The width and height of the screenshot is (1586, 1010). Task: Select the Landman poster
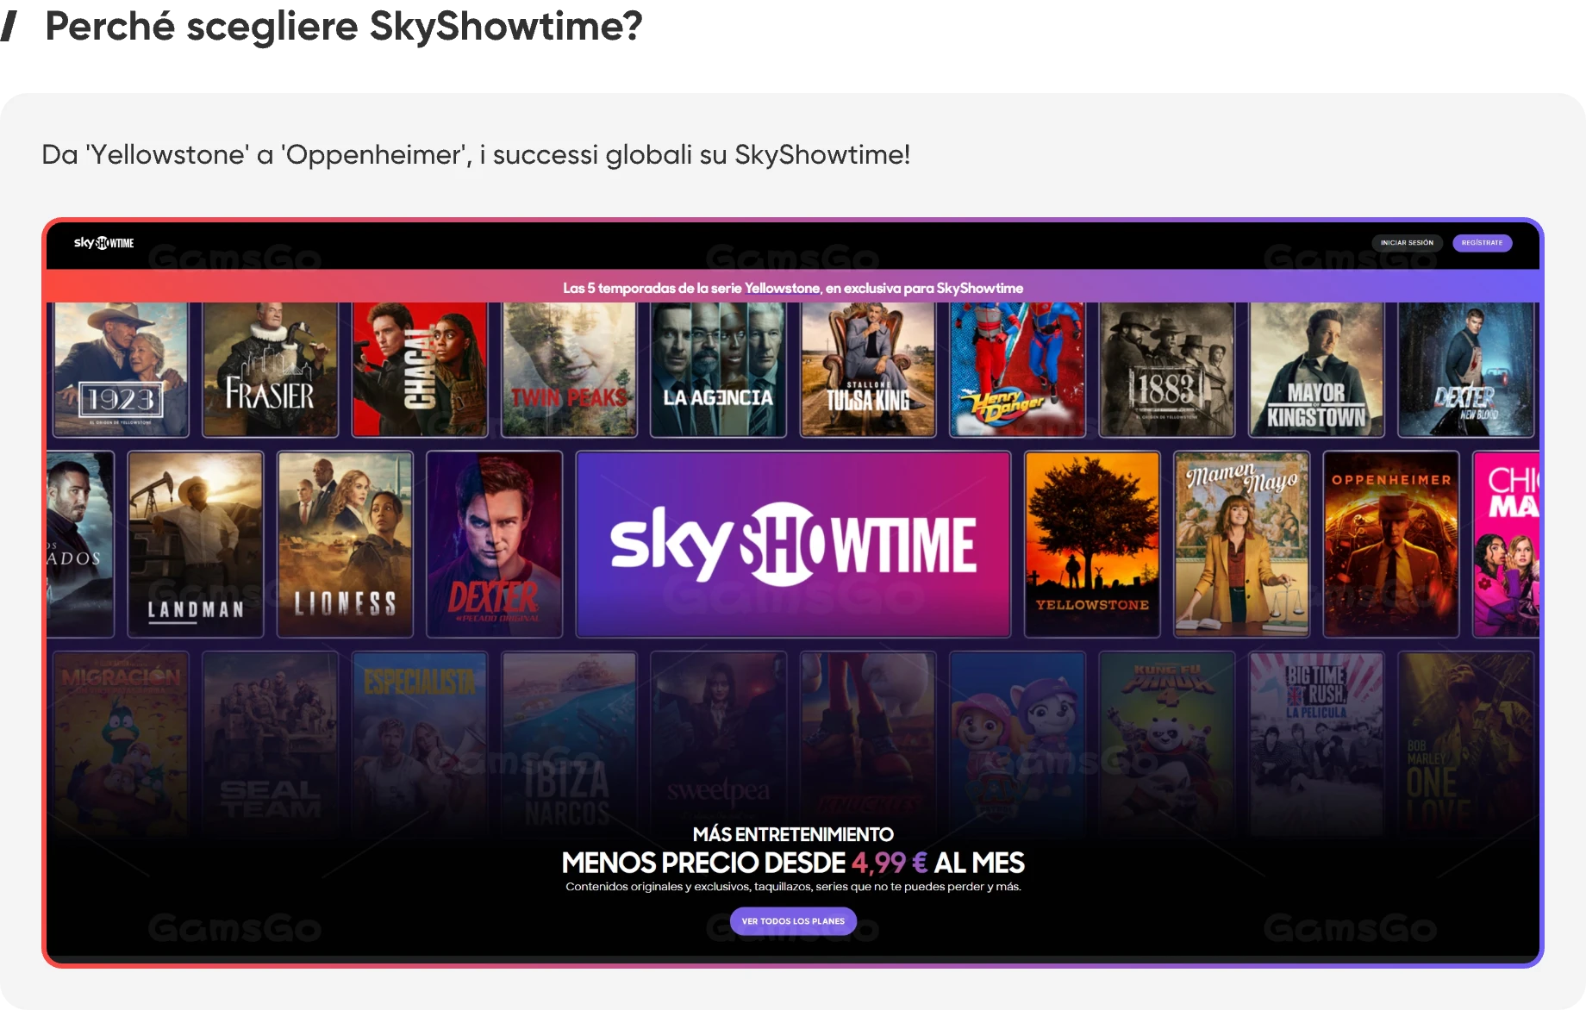point(196,545)
